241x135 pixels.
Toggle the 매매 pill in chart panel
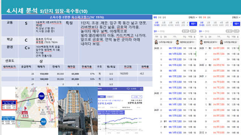102,97
